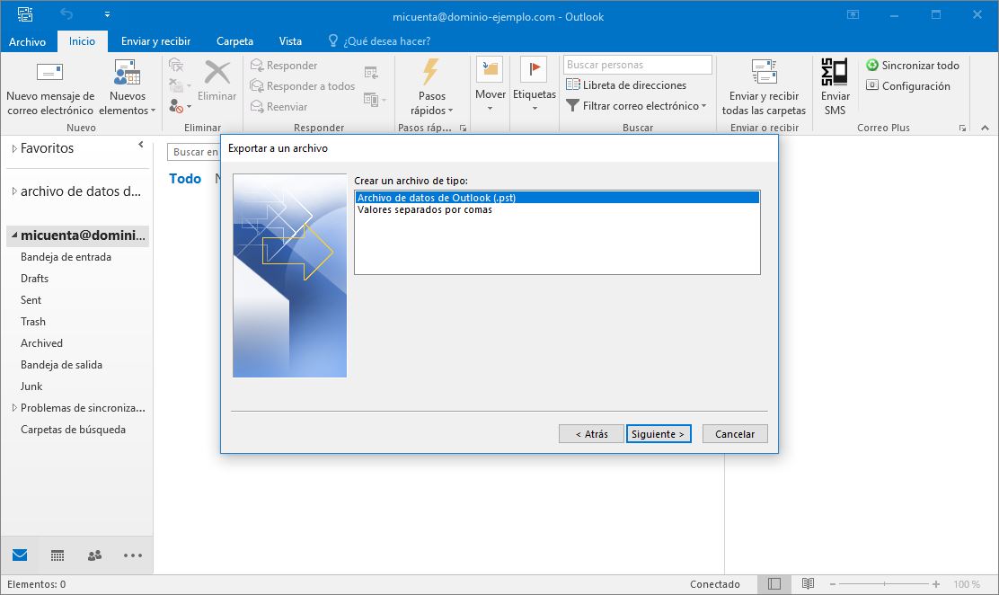Switch to the Inicio ribbon tab
Image resolution: width=999 pixels, height=595 pixels.
pyautogui.click(x=82, y=40)
